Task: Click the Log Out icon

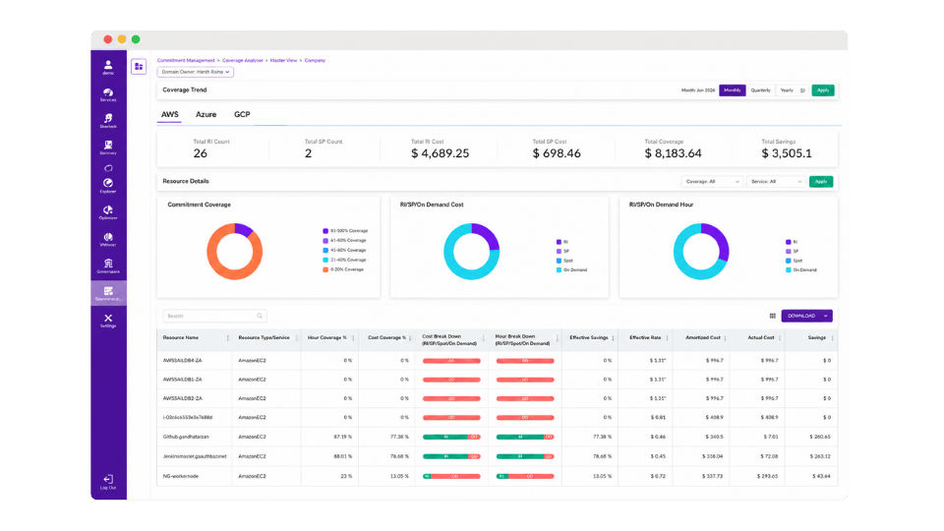Action: (108, 482)
